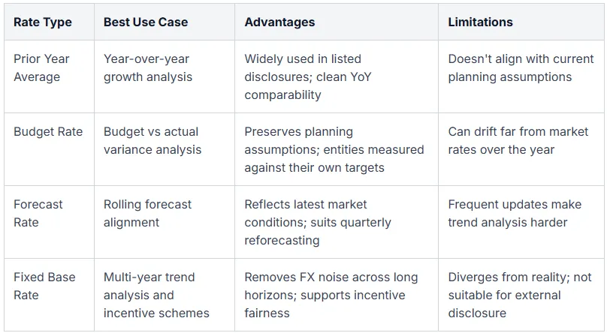Viewport: 607px width, 333px height.
Task: Click the Year-over-year growth analysis cell
Action: tap(165, 76)
